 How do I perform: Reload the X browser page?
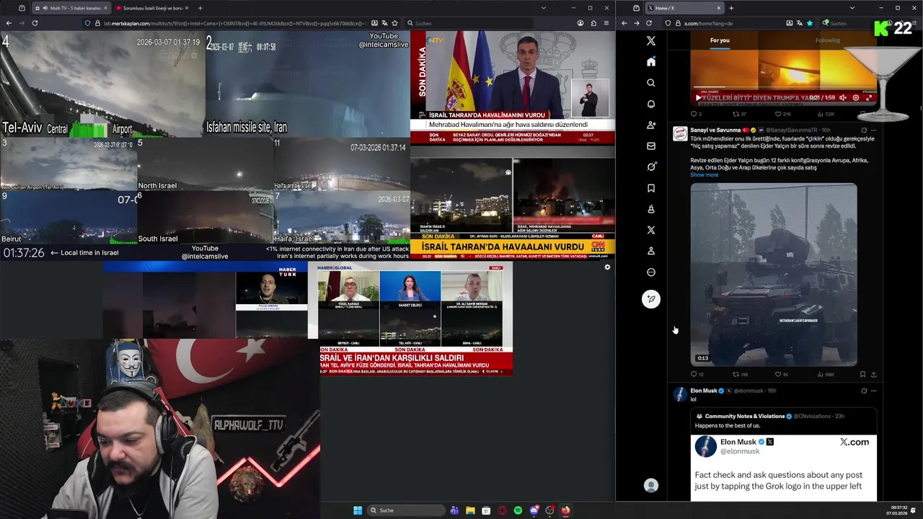tap(649, 23)
